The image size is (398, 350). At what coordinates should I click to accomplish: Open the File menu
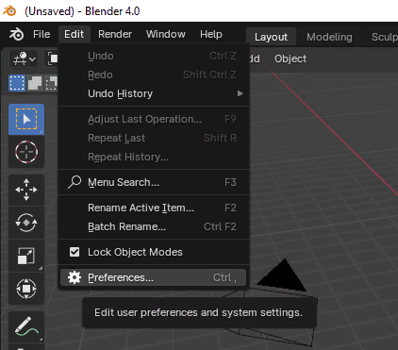pos(41,34)
